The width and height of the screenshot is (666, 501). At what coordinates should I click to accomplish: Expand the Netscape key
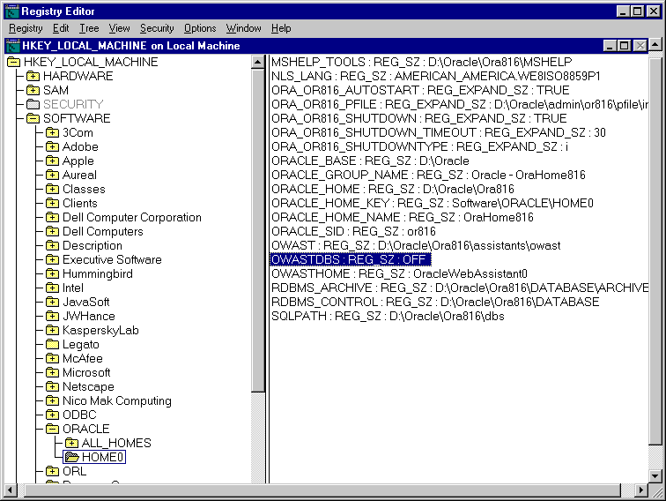tap(52, 387)
